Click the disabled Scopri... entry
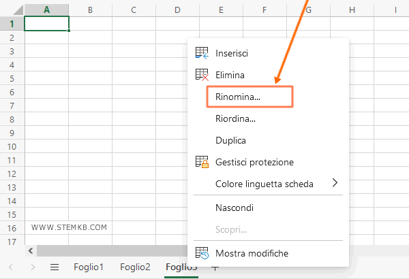 [x=231, y=229]
